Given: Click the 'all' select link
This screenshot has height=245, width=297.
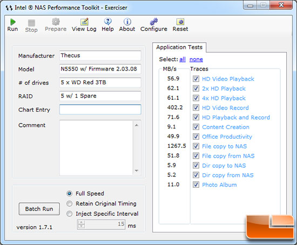Looking at the screenshot, I should tap(183, 59).
